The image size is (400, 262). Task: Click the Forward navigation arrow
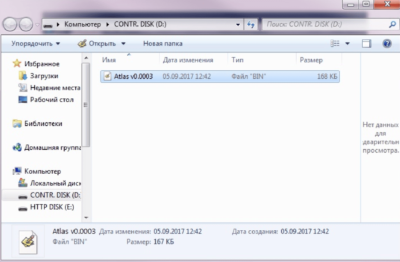(x=26, y=24)
